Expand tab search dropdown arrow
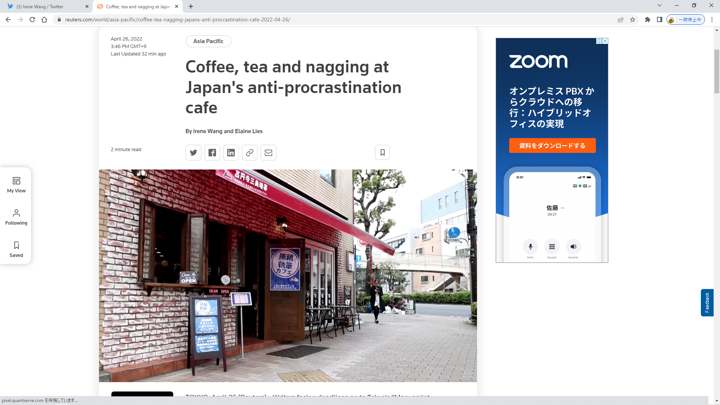The height and width of the screenshot is (405, 720). click(660, 6)
